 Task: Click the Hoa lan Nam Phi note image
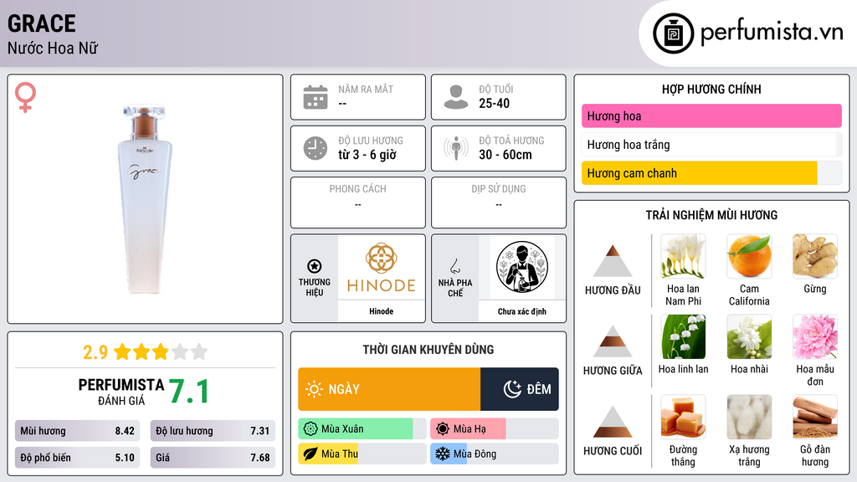pyautogui.click(x=683, y=256)
